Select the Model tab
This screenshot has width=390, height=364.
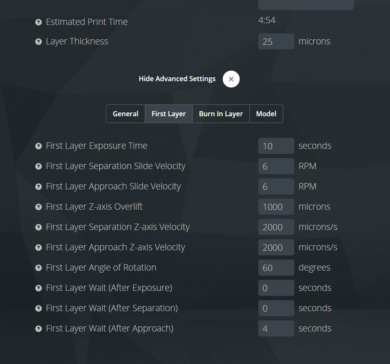[266, 114]
